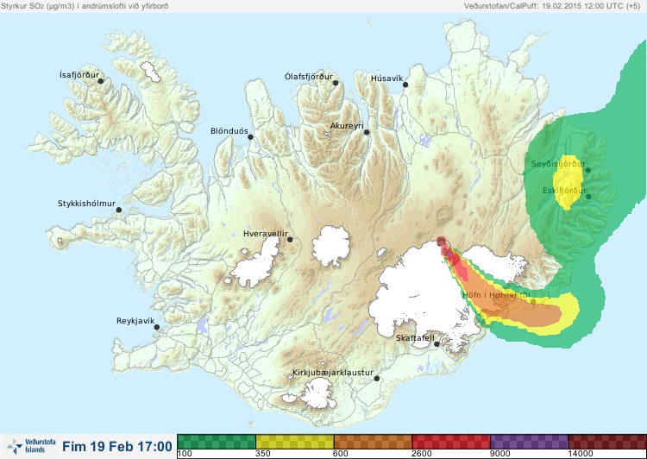Image resolution: width=647 pixels, height=459 pixels.
Task: Click the Skaftafell label text
Action: click(415, 338)
